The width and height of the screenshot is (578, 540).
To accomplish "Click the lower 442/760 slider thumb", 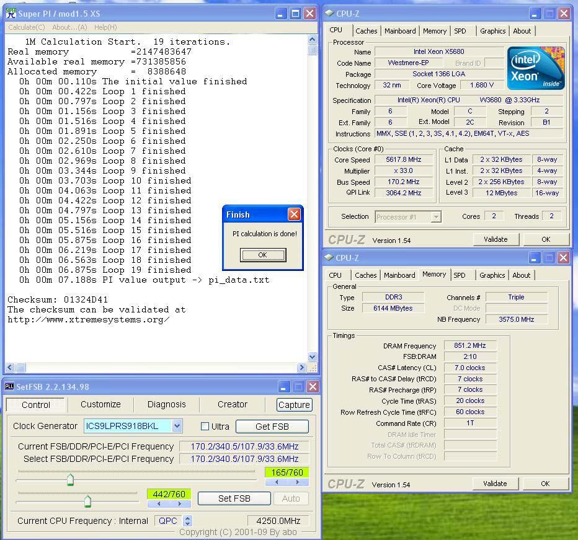I will [87, 502].
